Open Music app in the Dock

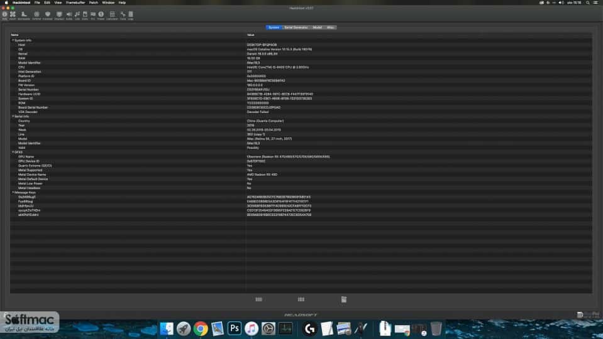tap(251, 328)
